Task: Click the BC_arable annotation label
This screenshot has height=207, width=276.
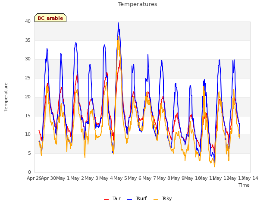Action: point(50,18)
